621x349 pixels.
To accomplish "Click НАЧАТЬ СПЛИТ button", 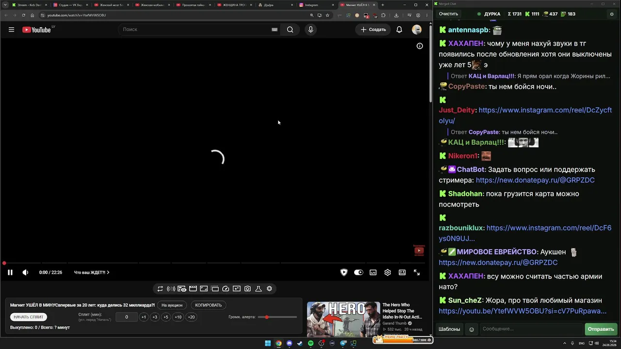I will 29,317.
